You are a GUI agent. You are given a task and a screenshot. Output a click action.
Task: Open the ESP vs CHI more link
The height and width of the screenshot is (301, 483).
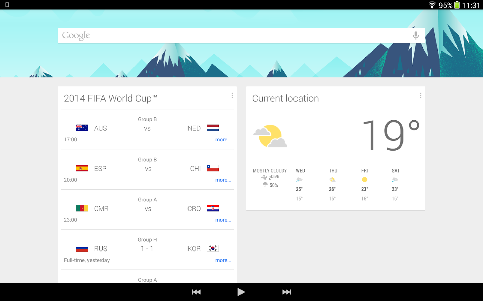(x=223, y=180)
